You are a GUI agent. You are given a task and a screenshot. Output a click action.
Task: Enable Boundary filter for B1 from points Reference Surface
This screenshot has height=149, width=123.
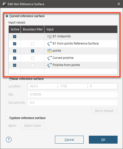point(33,44)
